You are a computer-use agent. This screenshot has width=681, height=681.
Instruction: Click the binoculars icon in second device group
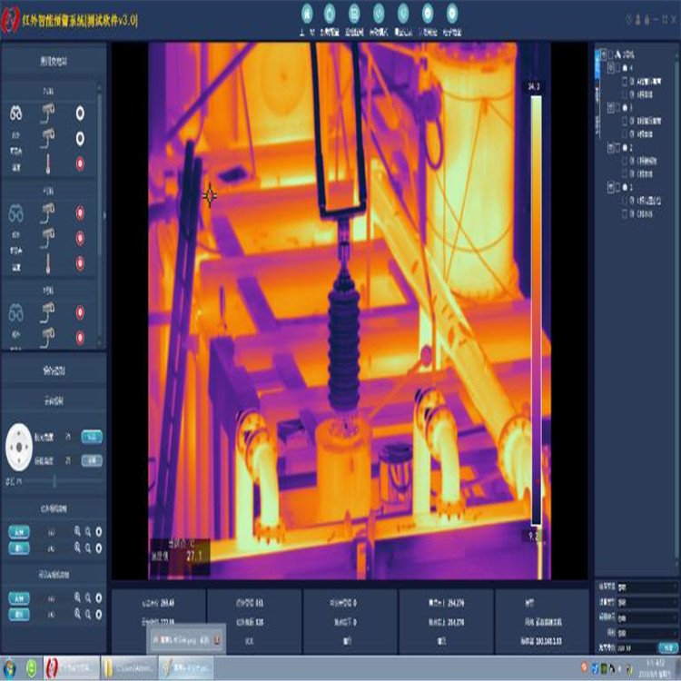click(16, 214)
